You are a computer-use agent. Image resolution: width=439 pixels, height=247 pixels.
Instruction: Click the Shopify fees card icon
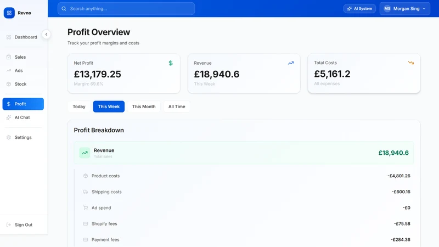(86, 224)
